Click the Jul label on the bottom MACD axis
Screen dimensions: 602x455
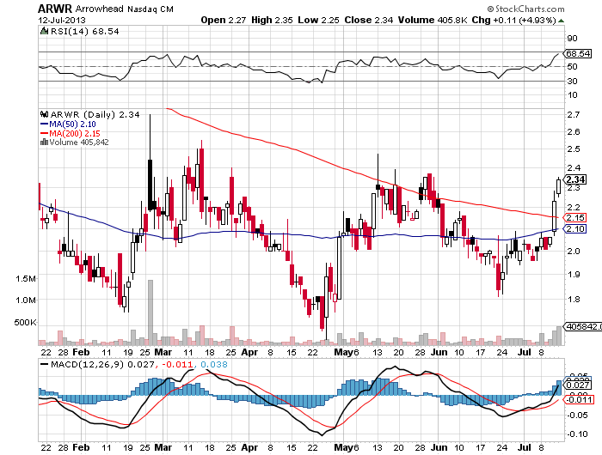tap(525, 447)
